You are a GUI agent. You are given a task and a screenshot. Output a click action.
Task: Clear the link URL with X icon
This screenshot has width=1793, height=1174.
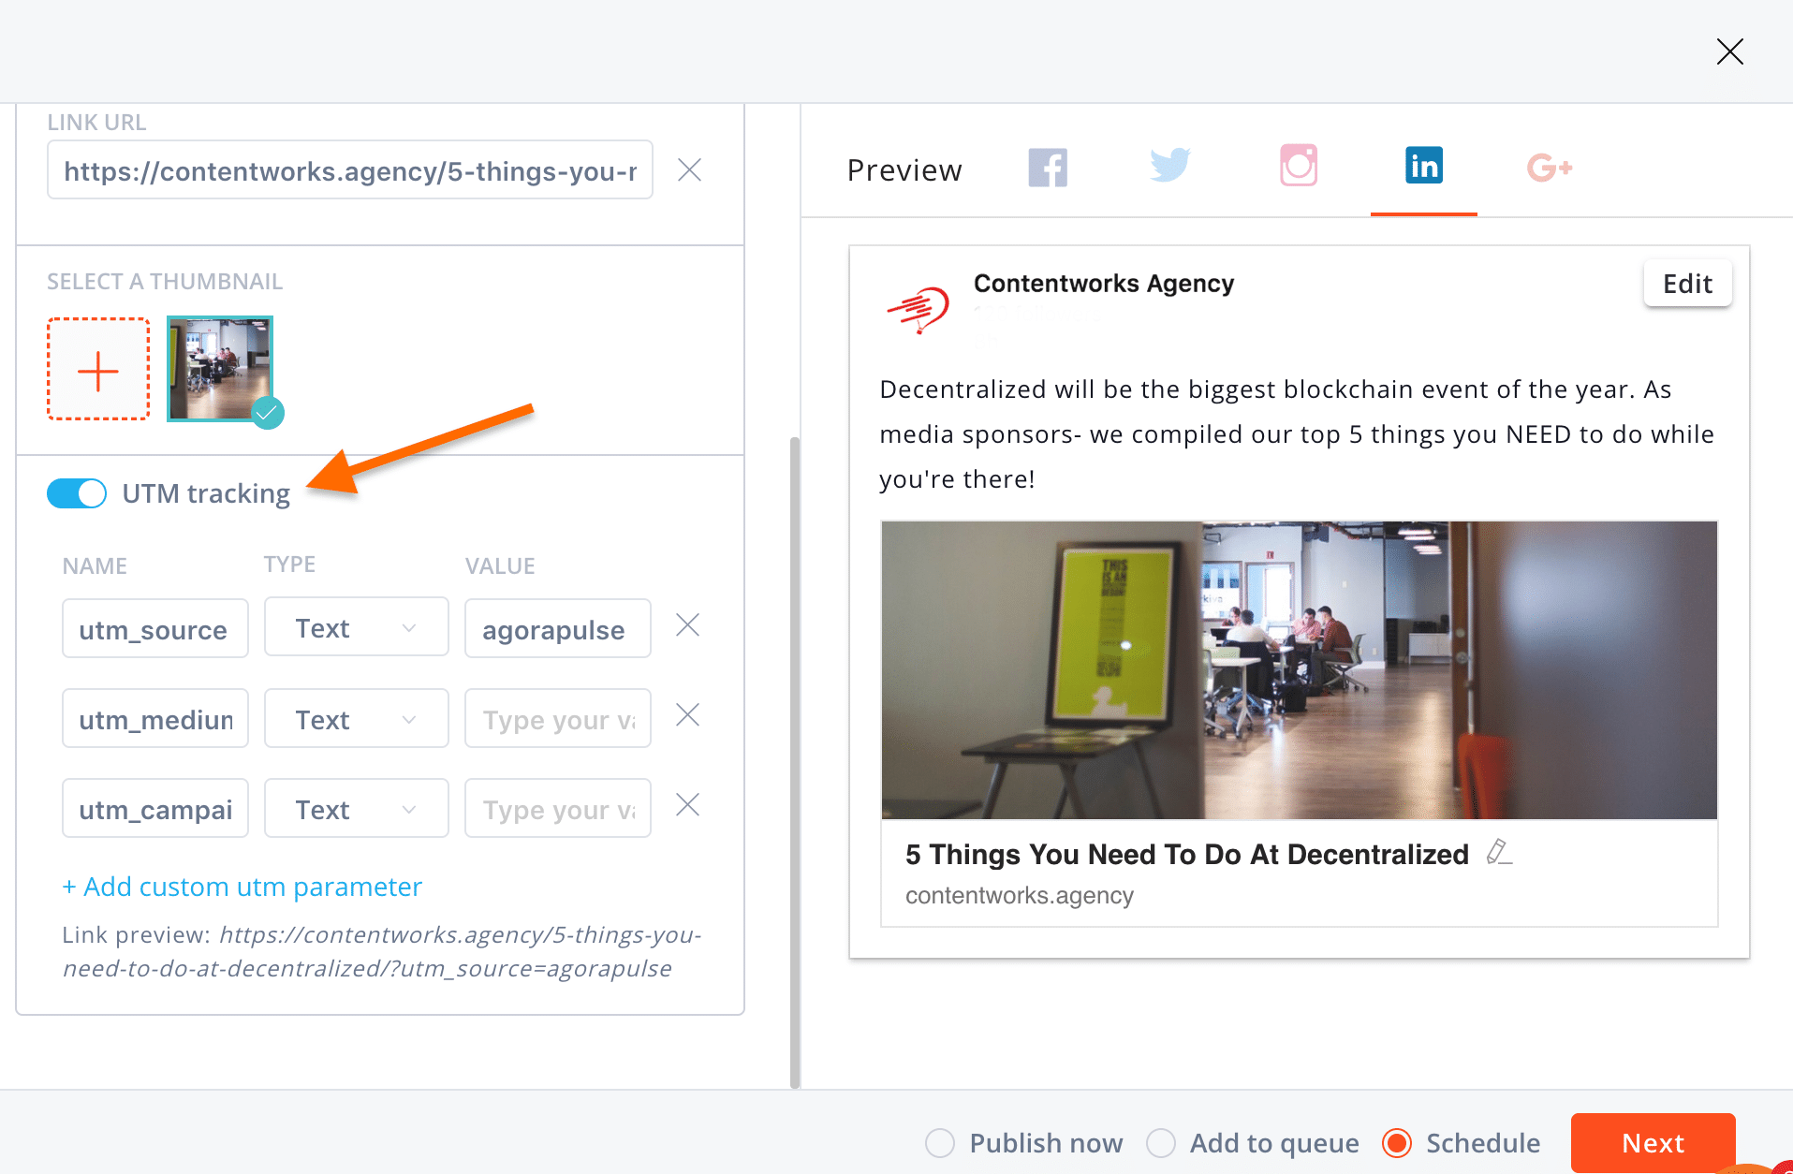pyautogui.click(x=690, y=169)
